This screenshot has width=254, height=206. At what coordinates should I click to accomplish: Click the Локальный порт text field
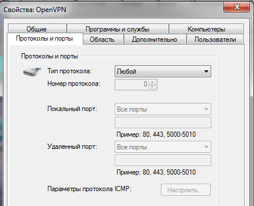click(163, 122)
